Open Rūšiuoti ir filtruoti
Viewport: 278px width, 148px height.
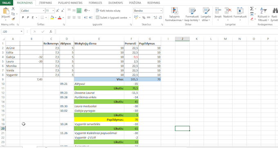pyautogui.click(x=263, y=14)
